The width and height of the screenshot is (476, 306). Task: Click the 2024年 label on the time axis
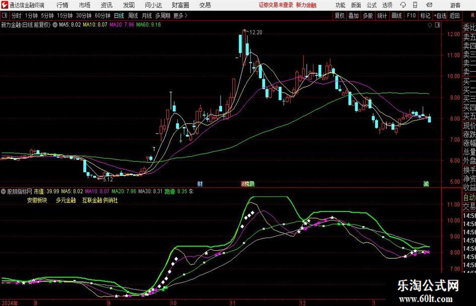point(10,302)
